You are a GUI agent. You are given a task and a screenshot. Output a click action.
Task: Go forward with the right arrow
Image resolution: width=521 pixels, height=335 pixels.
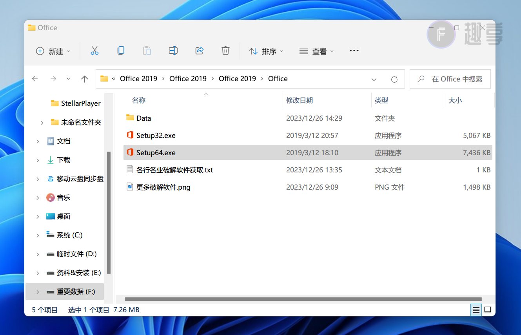click(53, 79)
